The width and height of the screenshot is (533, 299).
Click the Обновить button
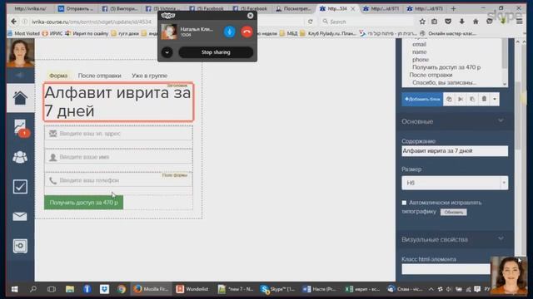453,213
